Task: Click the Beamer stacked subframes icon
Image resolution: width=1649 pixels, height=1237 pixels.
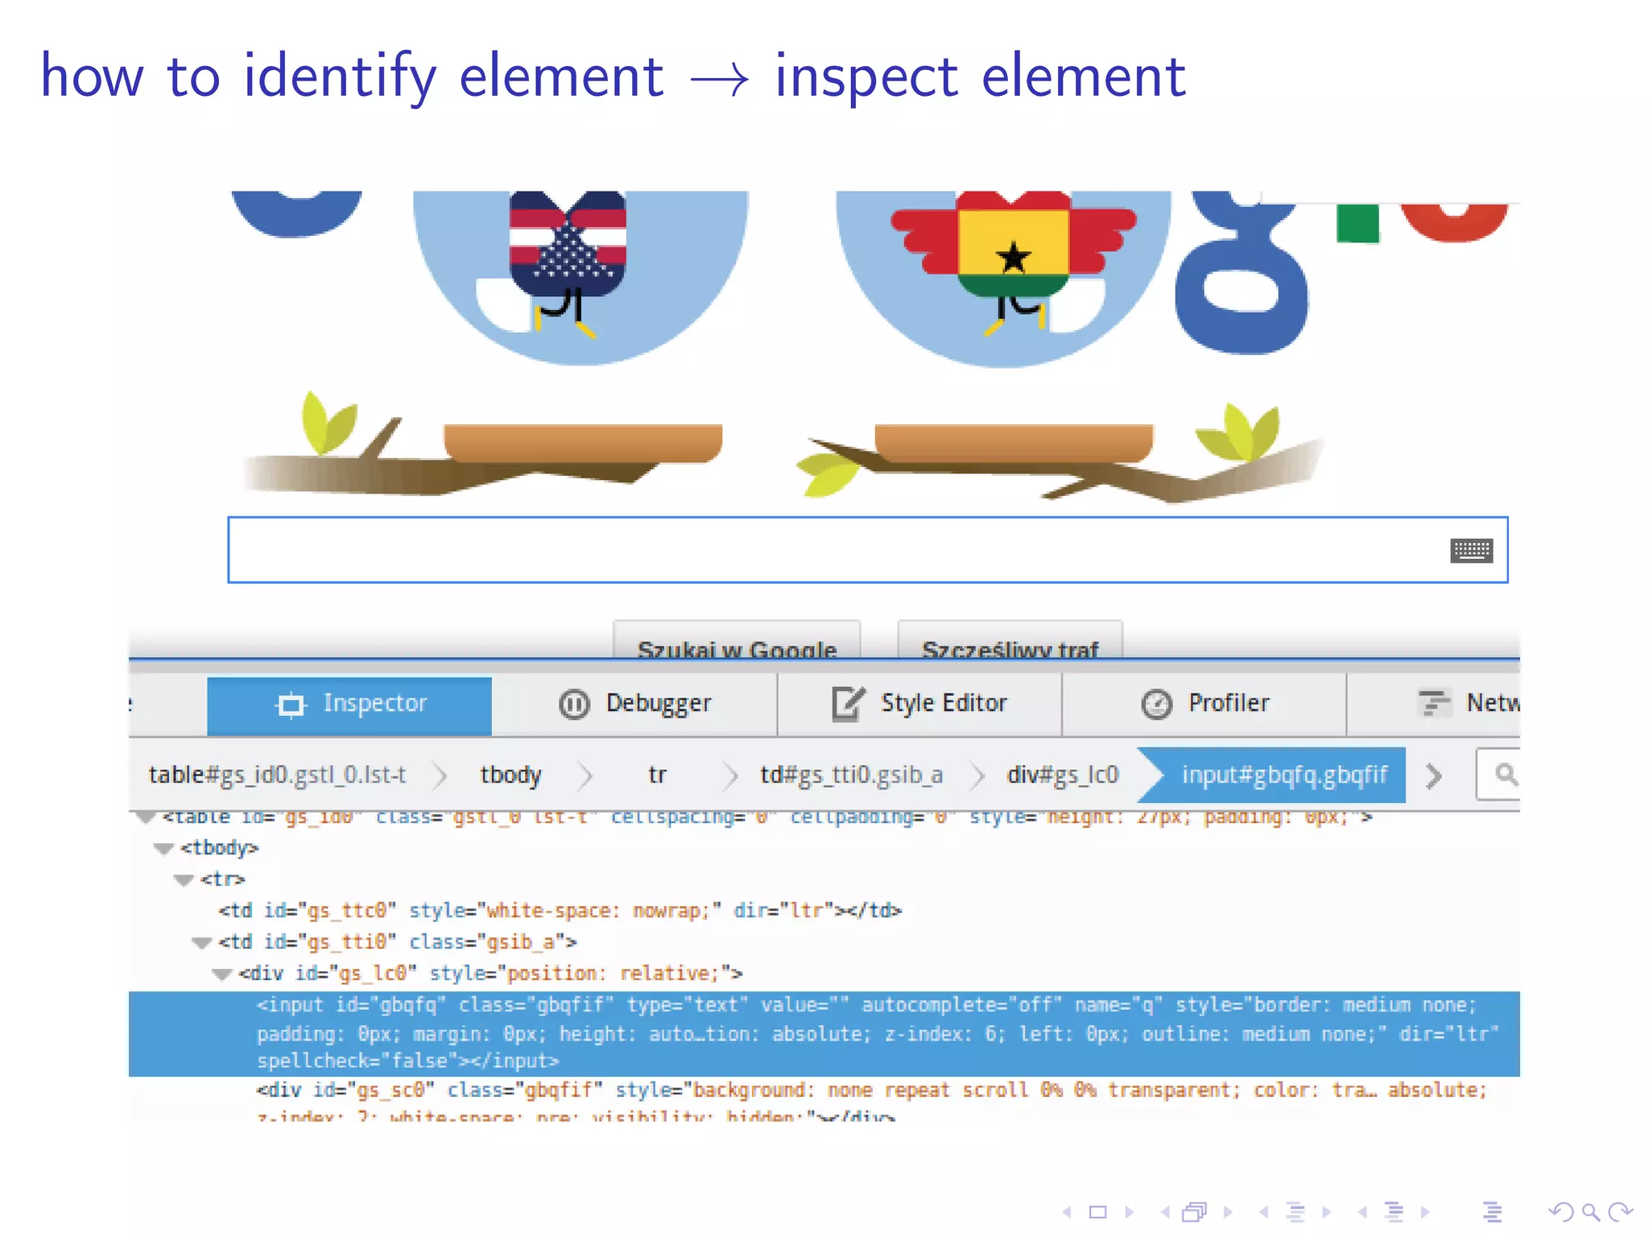Action: [x=1195, y=1212]
